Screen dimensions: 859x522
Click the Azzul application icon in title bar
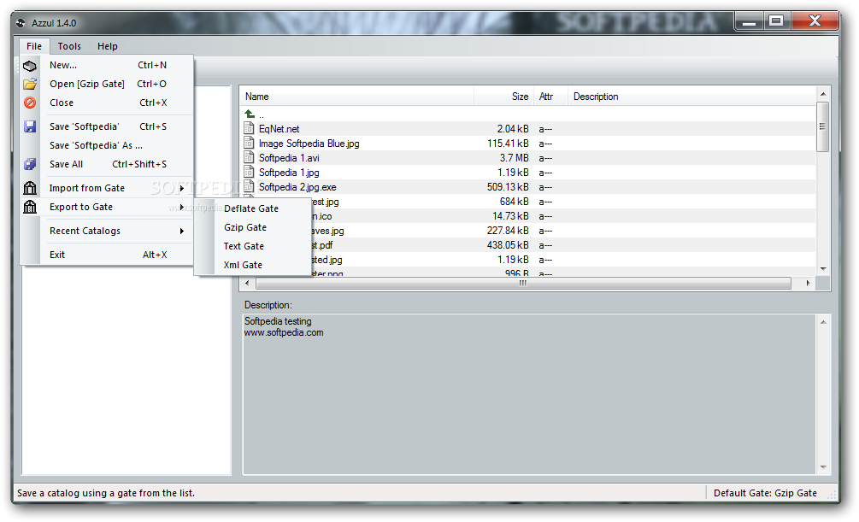[x=21, y=23]
